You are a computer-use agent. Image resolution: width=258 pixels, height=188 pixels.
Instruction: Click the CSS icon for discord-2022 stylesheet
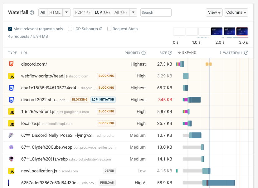click(x=12, y=100)
